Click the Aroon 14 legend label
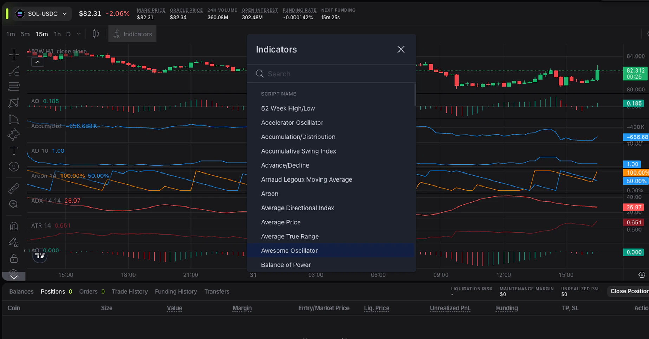Screen dimensions: 649x339 tap(44, 176)
